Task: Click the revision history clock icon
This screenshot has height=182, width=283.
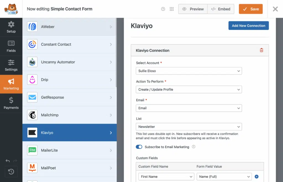Action: pyautogui.click(x=11, y=172)
